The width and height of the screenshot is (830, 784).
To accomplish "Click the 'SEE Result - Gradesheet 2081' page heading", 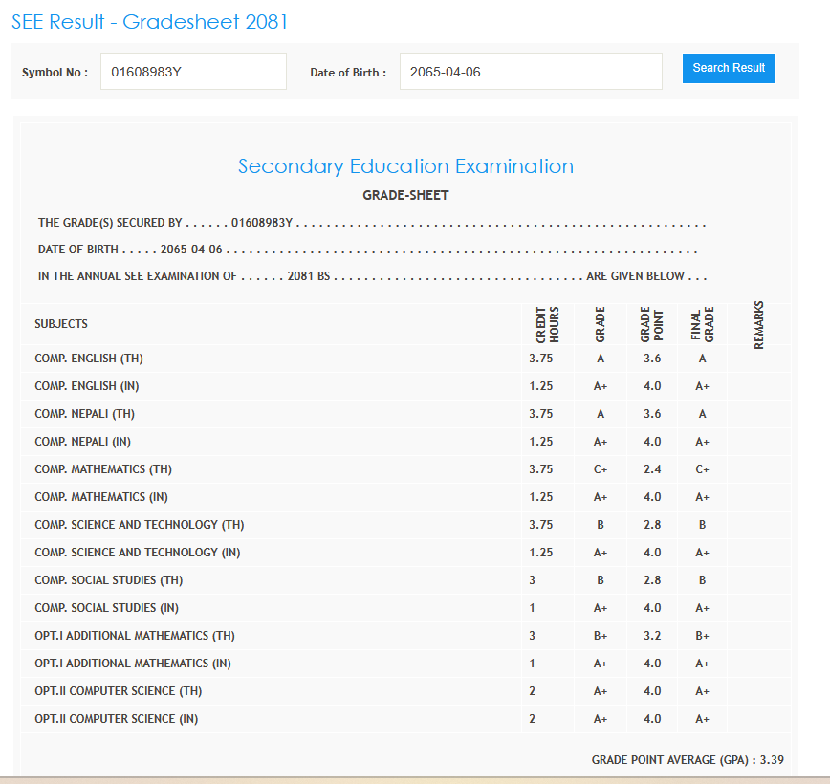I will (150, 21).
